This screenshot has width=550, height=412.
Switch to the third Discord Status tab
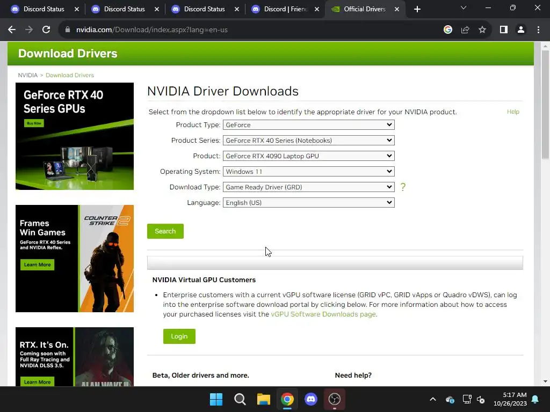[x=204, y=9]
